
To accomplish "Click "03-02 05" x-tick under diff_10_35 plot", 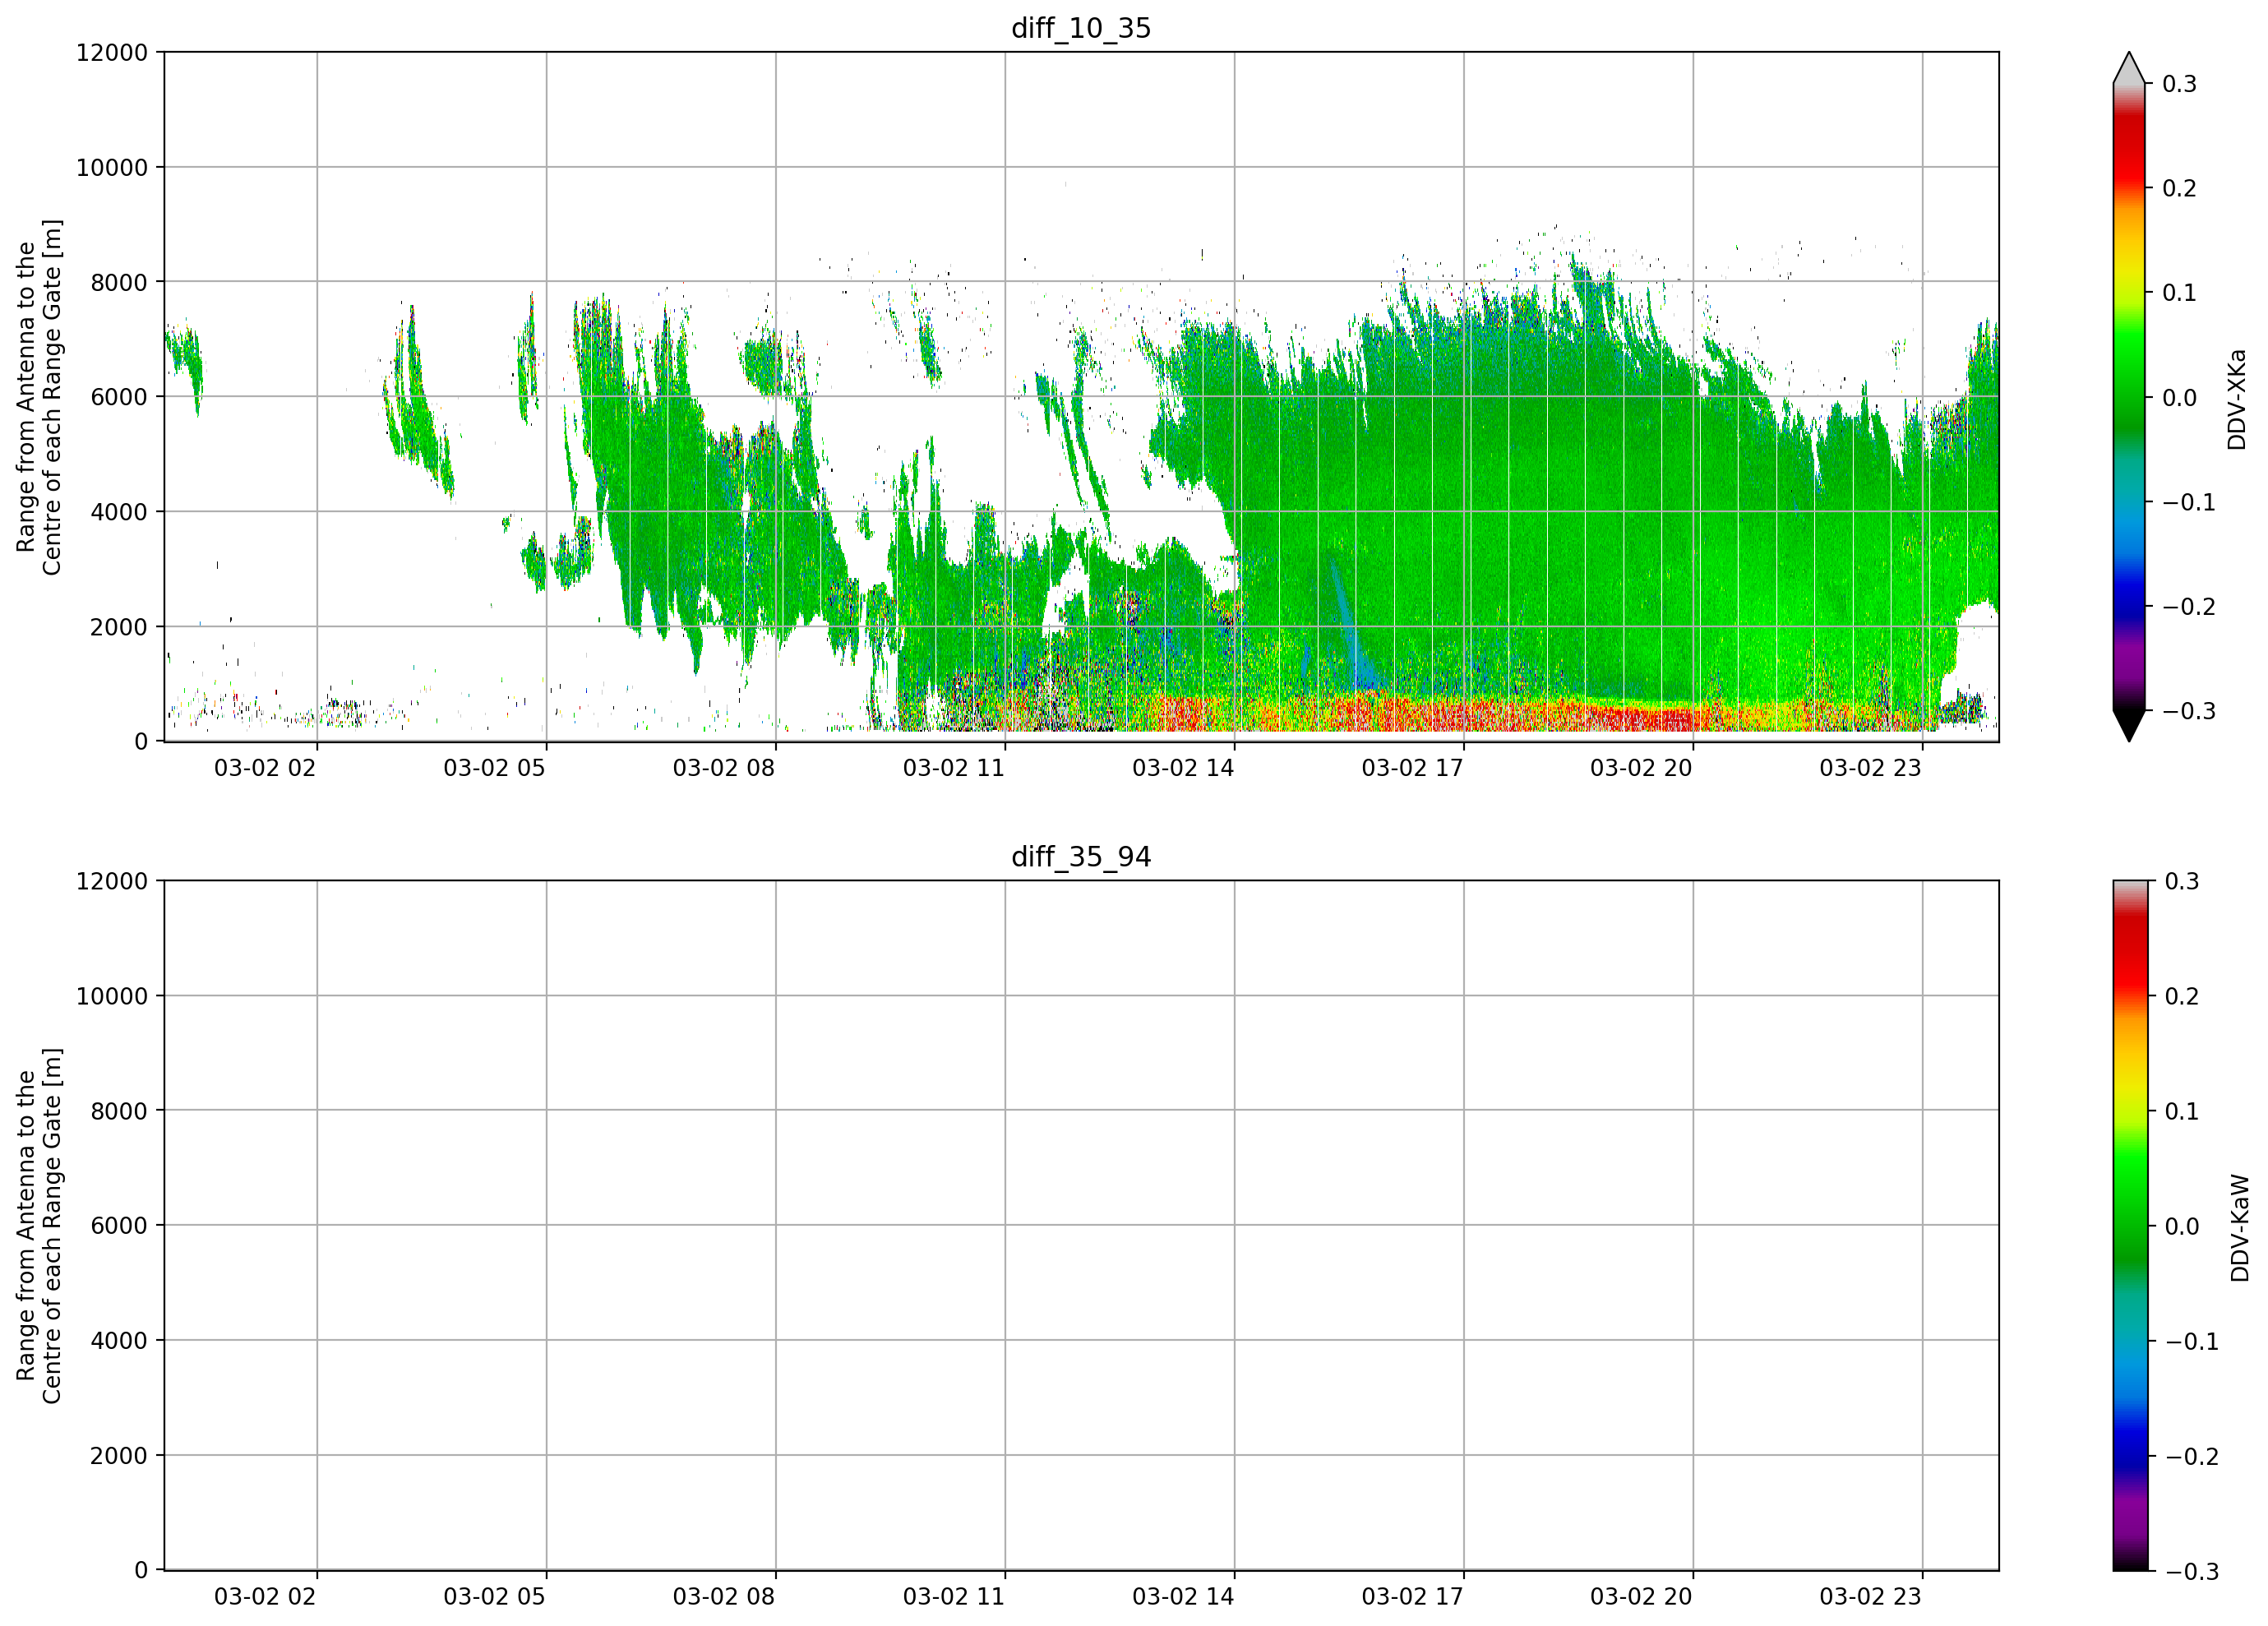I will click(494, 768).
